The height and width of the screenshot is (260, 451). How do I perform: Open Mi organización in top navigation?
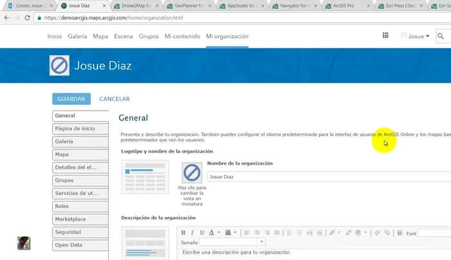pos(227,36)
